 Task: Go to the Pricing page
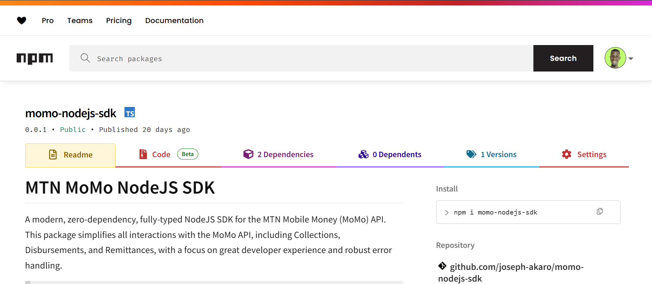point(119,21)
